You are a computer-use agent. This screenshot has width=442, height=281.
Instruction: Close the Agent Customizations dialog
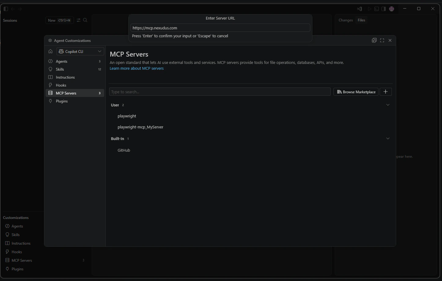click(x=390, y=40)
